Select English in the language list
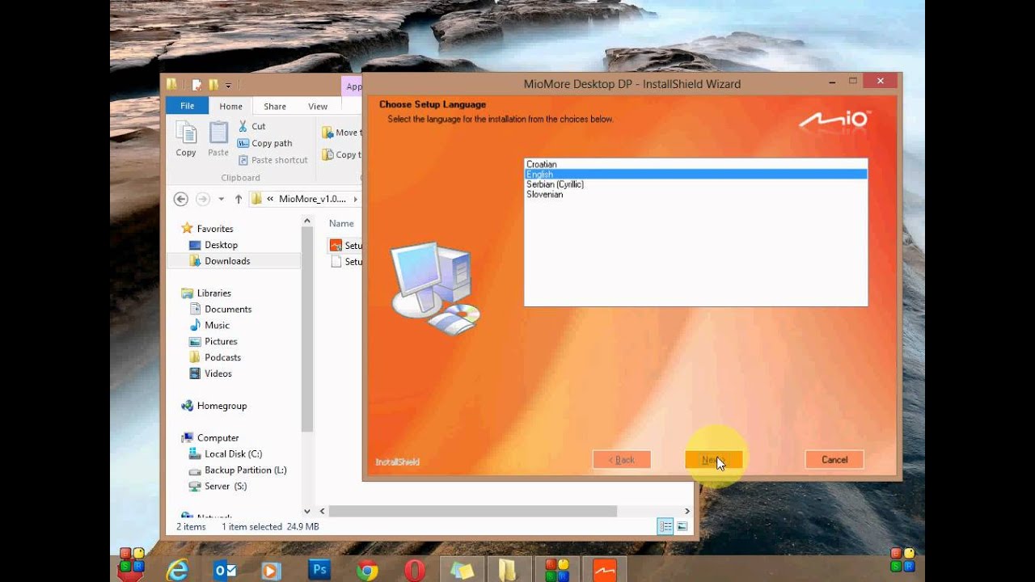Screen dimensions: 1035x582 (695, 174)
